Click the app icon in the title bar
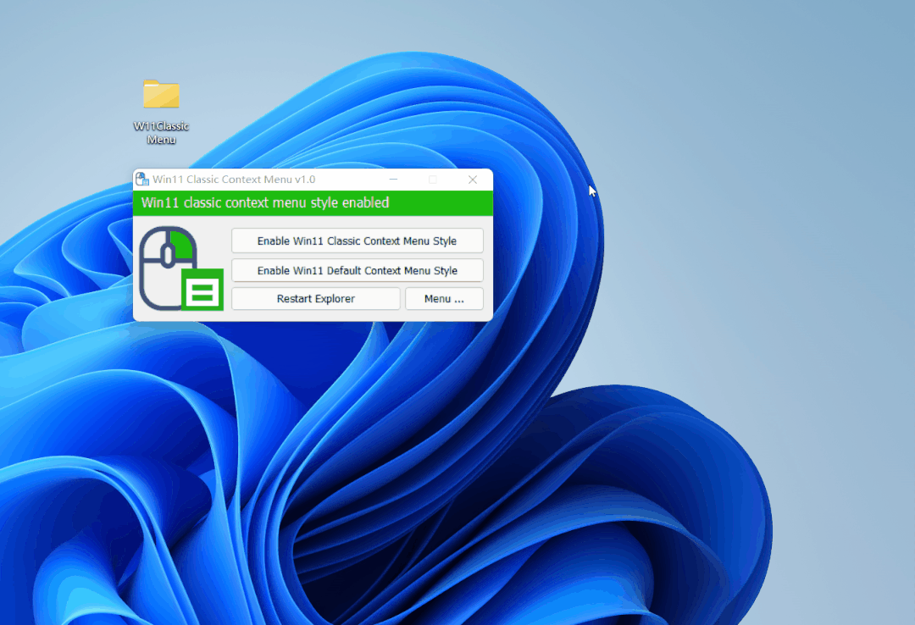Image resolution: width=915 pixels, height=625 pixels. click(142, 180)
